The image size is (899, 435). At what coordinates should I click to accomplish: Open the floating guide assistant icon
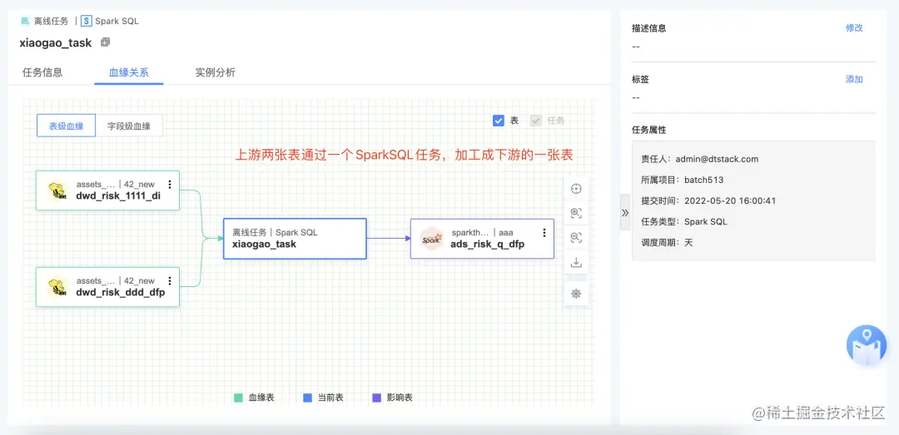tap(867, 346)
